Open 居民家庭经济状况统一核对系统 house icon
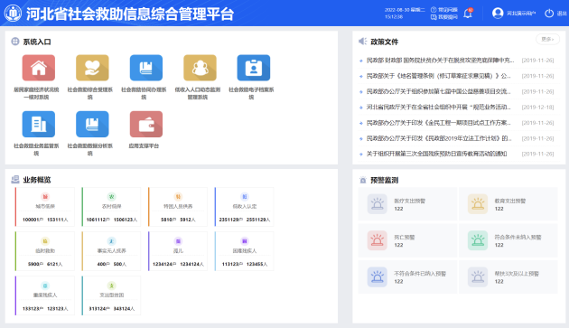The image size is (569, 328). [39, 68]
